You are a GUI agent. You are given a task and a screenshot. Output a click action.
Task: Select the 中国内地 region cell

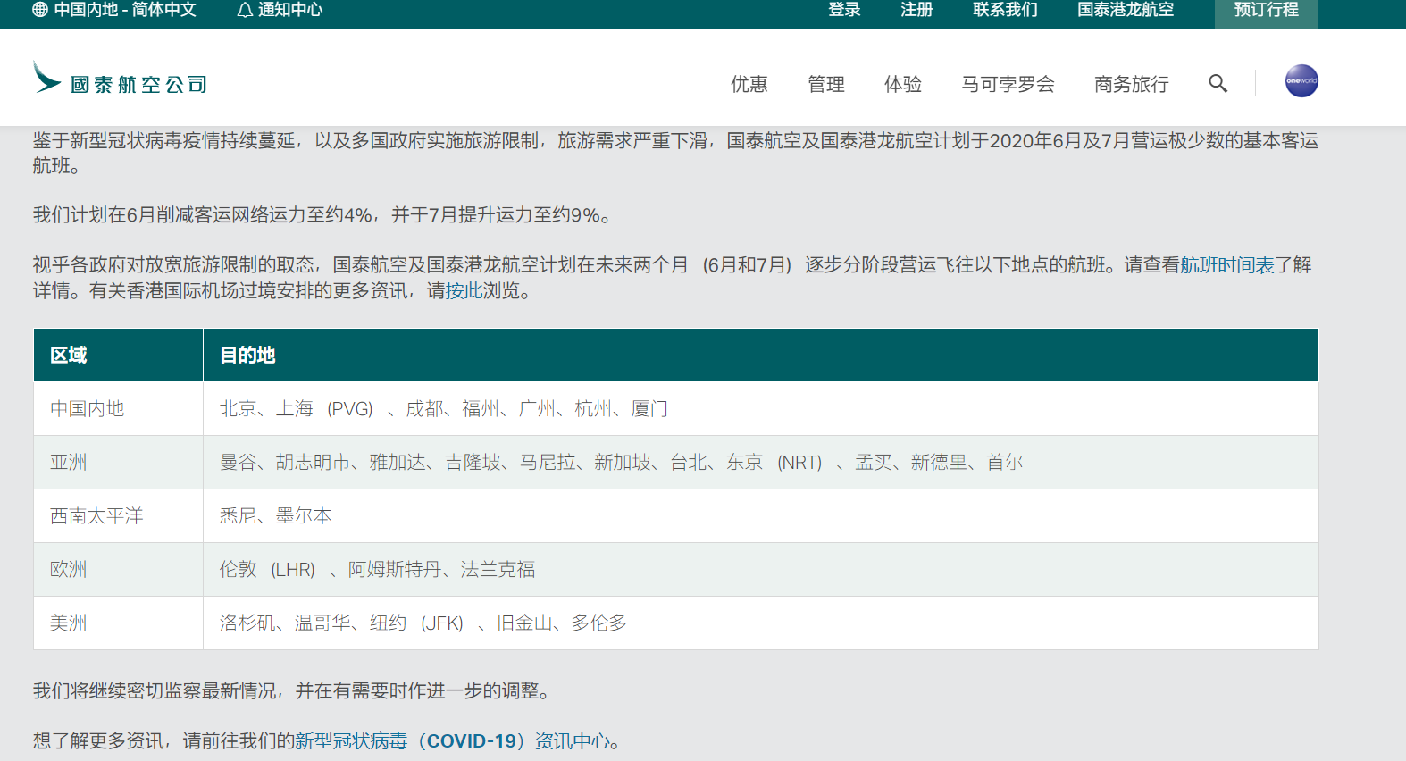[x=87, y=409]
